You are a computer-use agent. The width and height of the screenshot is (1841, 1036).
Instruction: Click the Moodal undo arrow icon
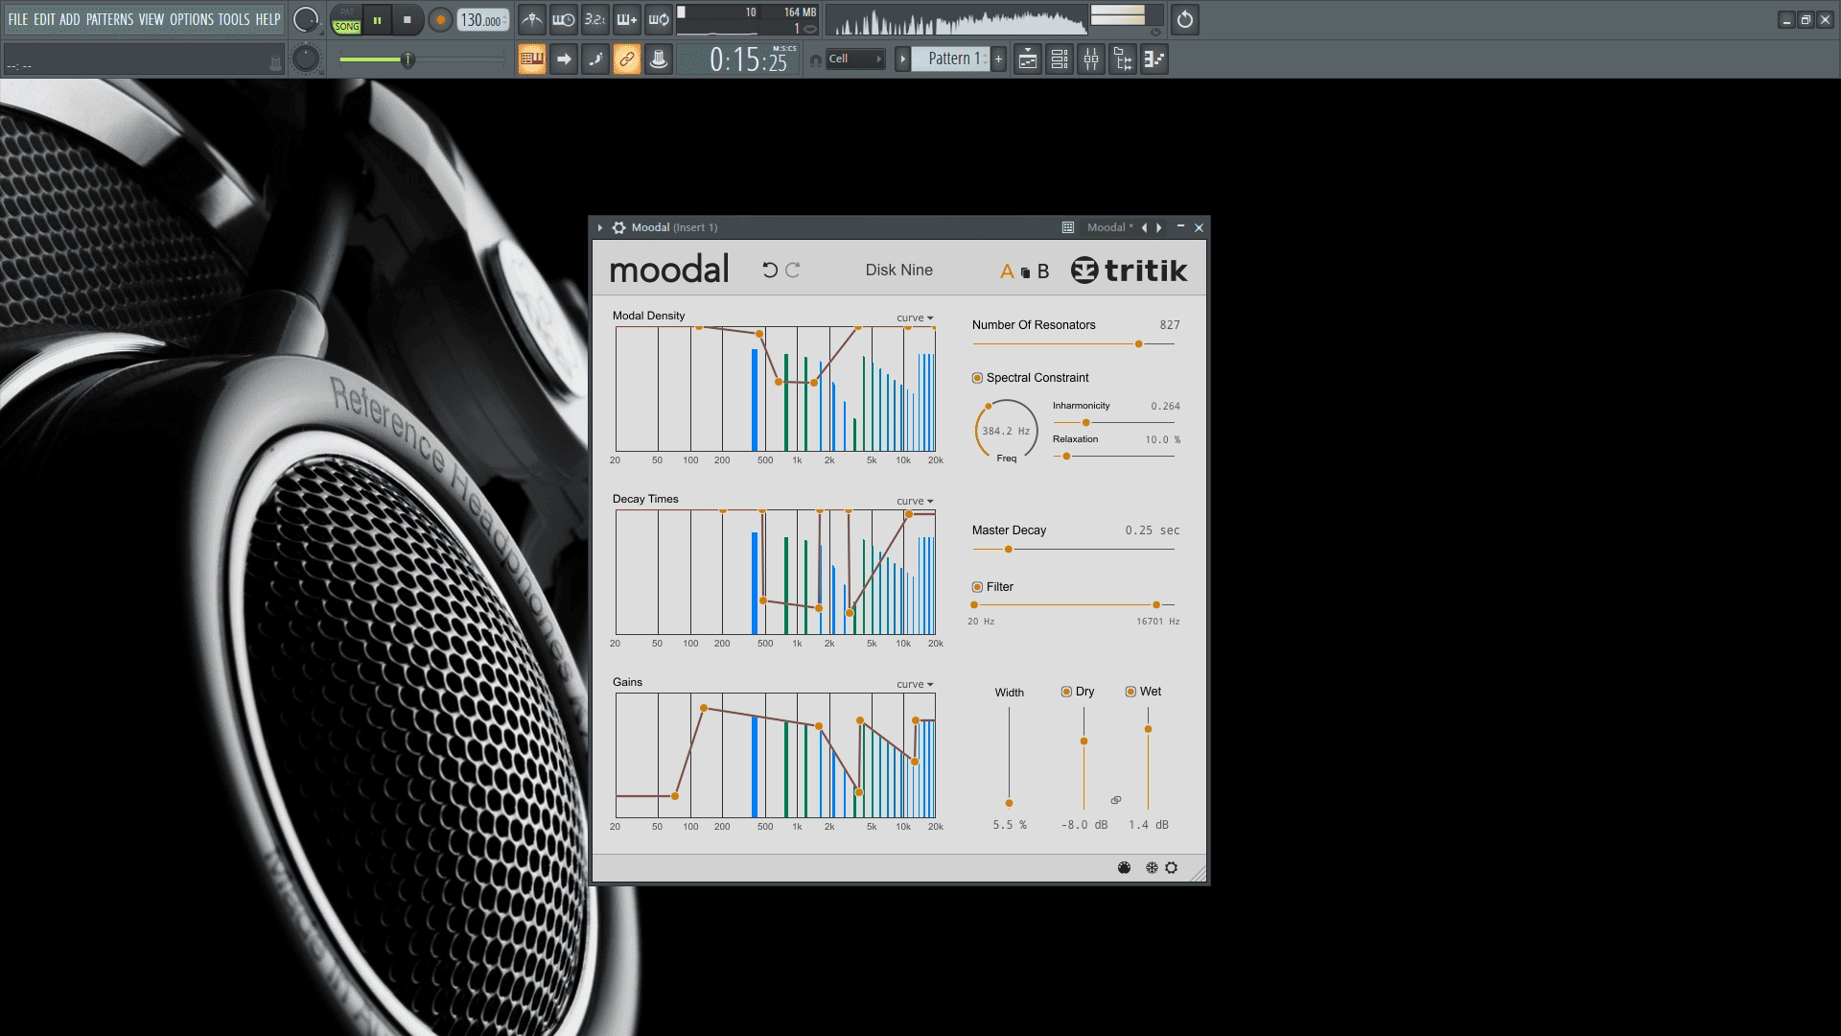coord(770,270)
